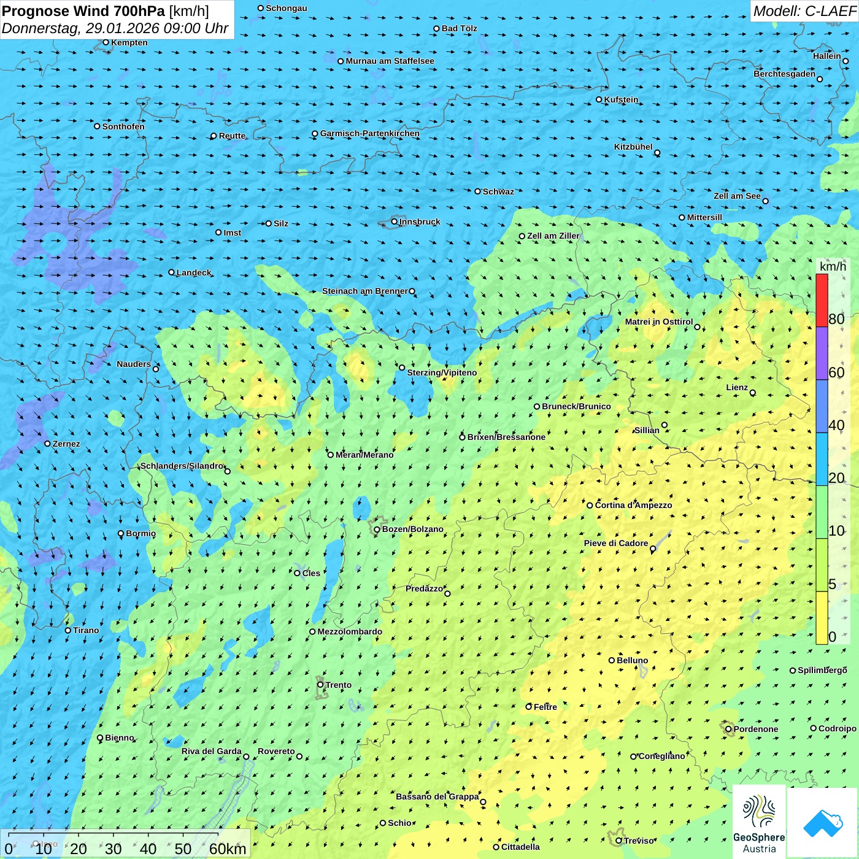Select the Kempten label
859x859 pixels.
[129, 42]
